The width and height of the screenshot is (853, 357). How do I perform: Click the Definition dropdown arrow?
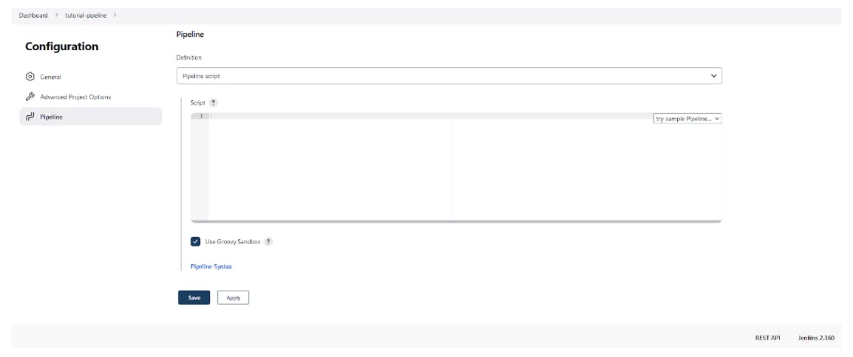coord(714,76)
